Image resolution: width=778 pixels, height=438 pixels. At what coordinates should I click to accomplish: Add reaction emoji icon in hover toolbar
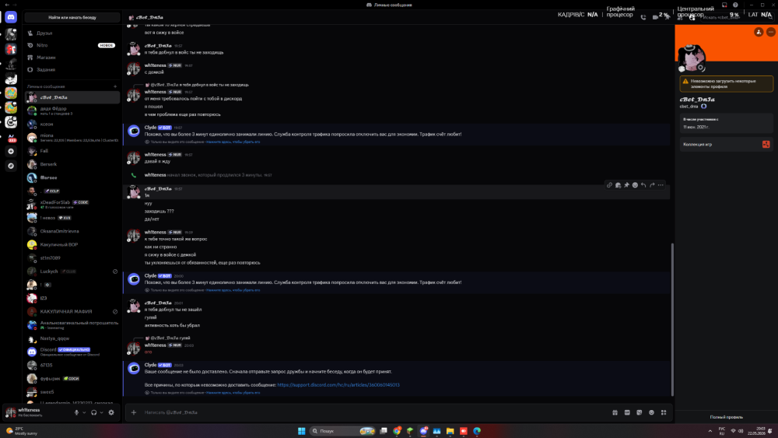coord(635,185)
